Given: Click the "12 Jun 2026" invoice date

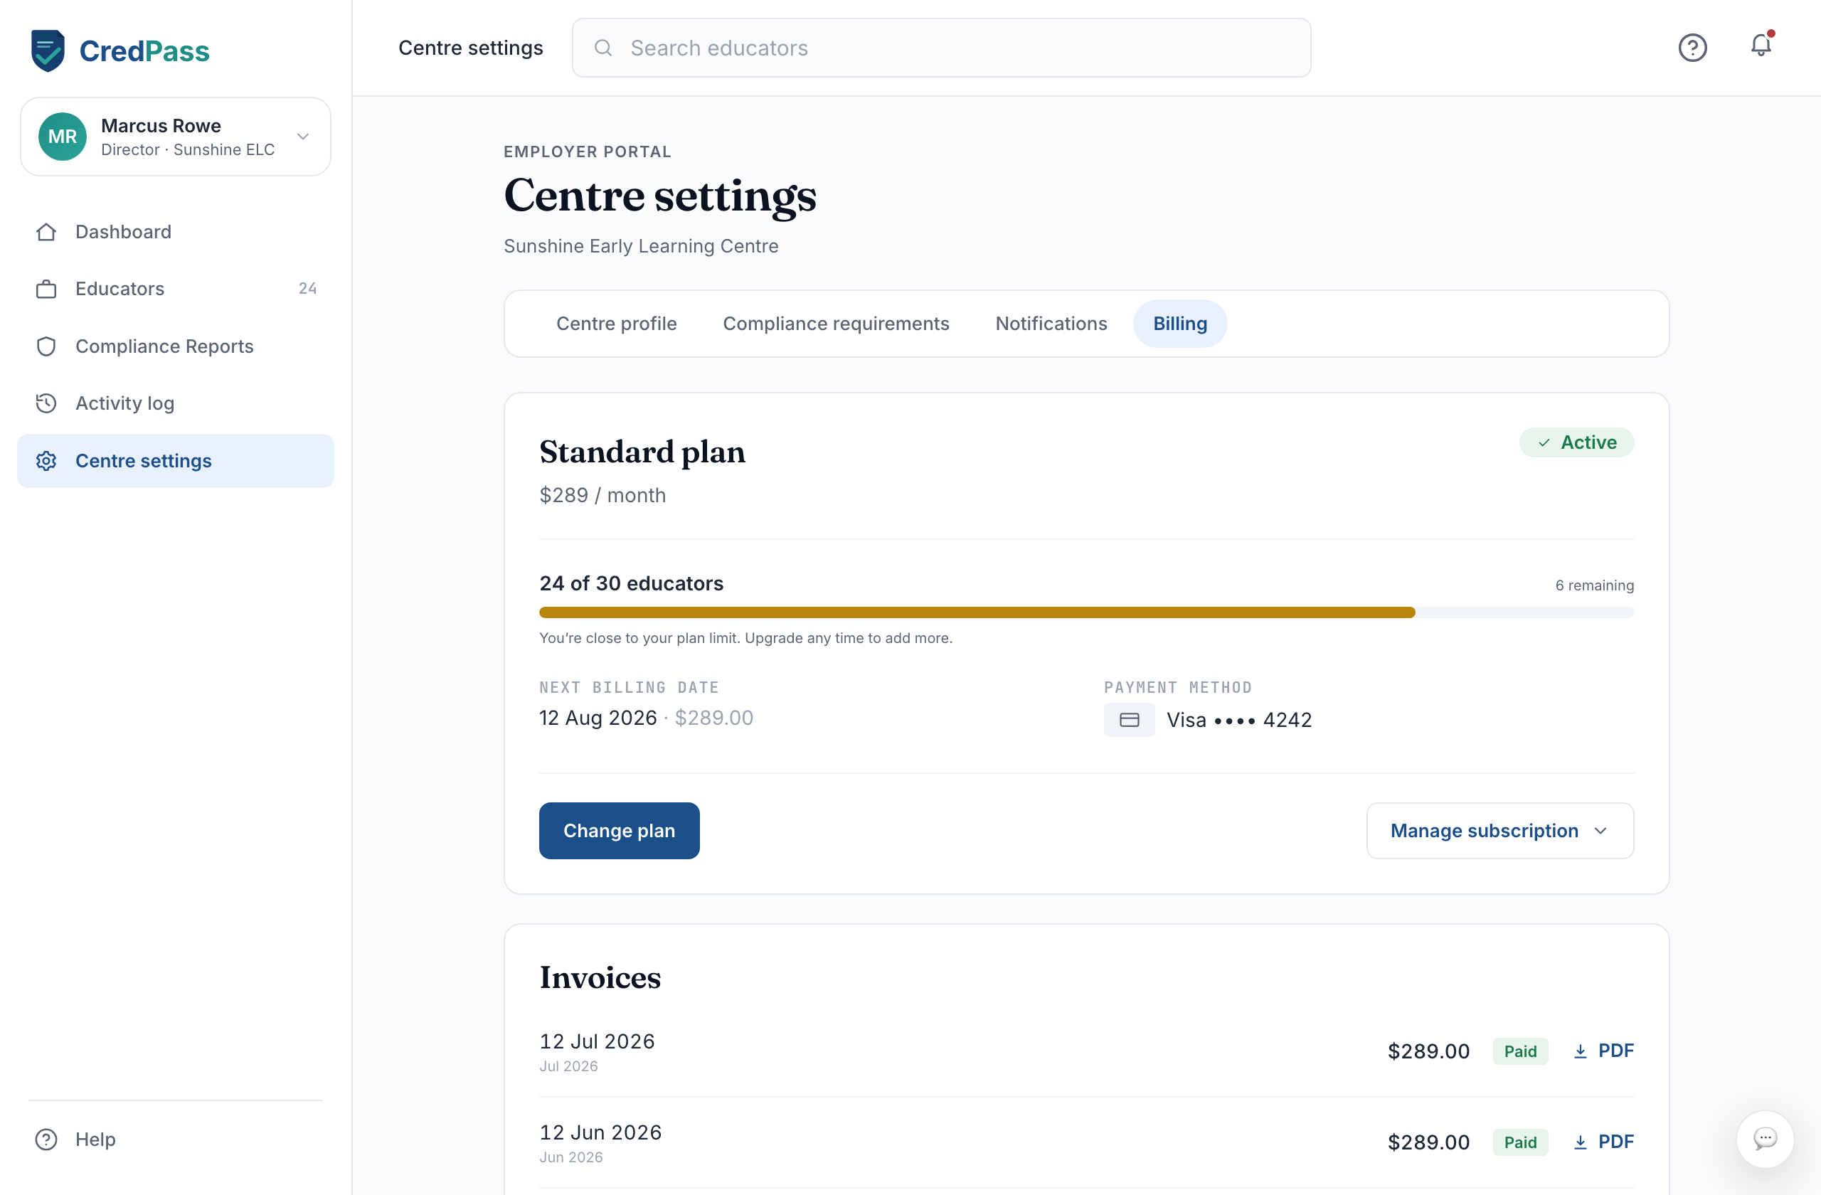Looking at the screenshot, I should click(x=600, y=1132).
